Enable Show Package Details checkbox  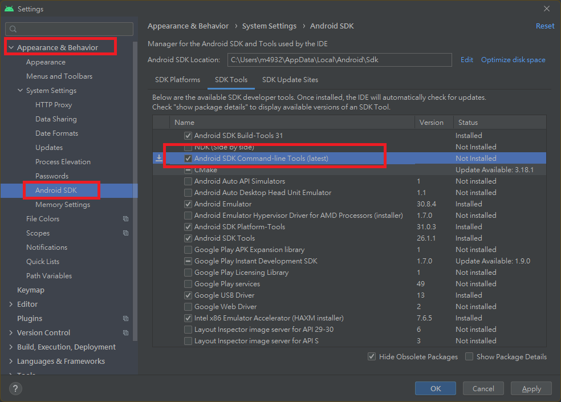(469, 356)
